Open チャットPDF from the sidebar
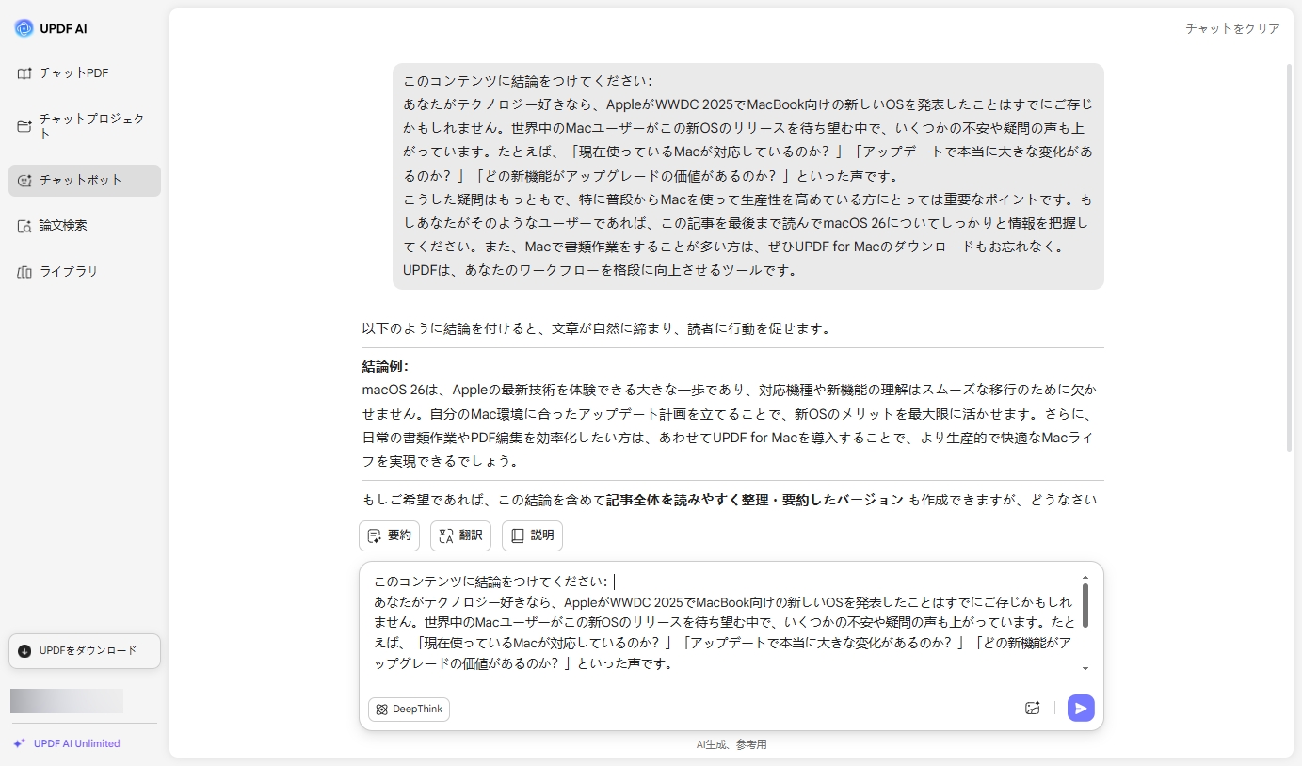The image size is (1302, 766). [85, 73]
